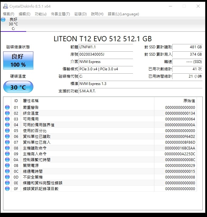Click the 良好 100 % health status button

(18, 61)
